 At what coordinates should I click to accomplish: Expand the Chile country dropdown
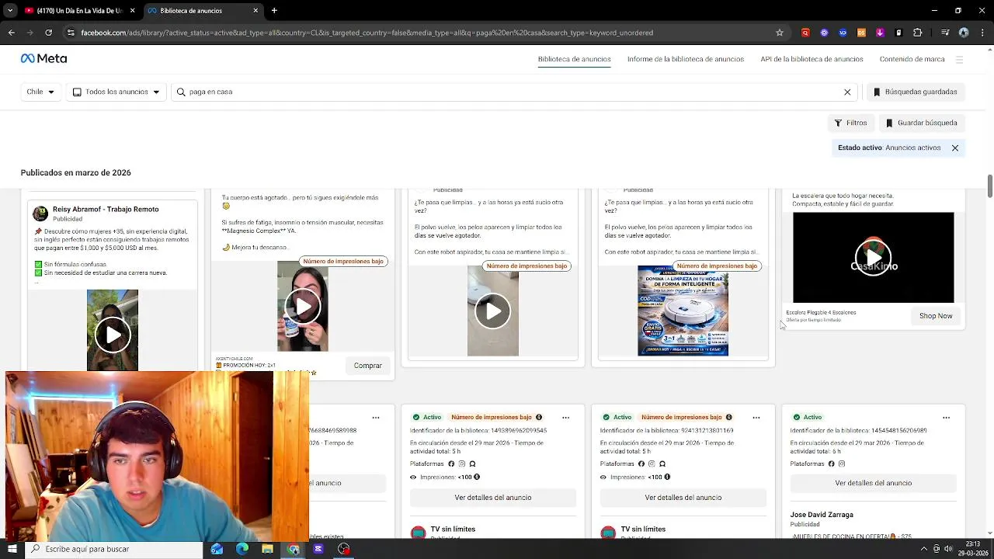40,92
